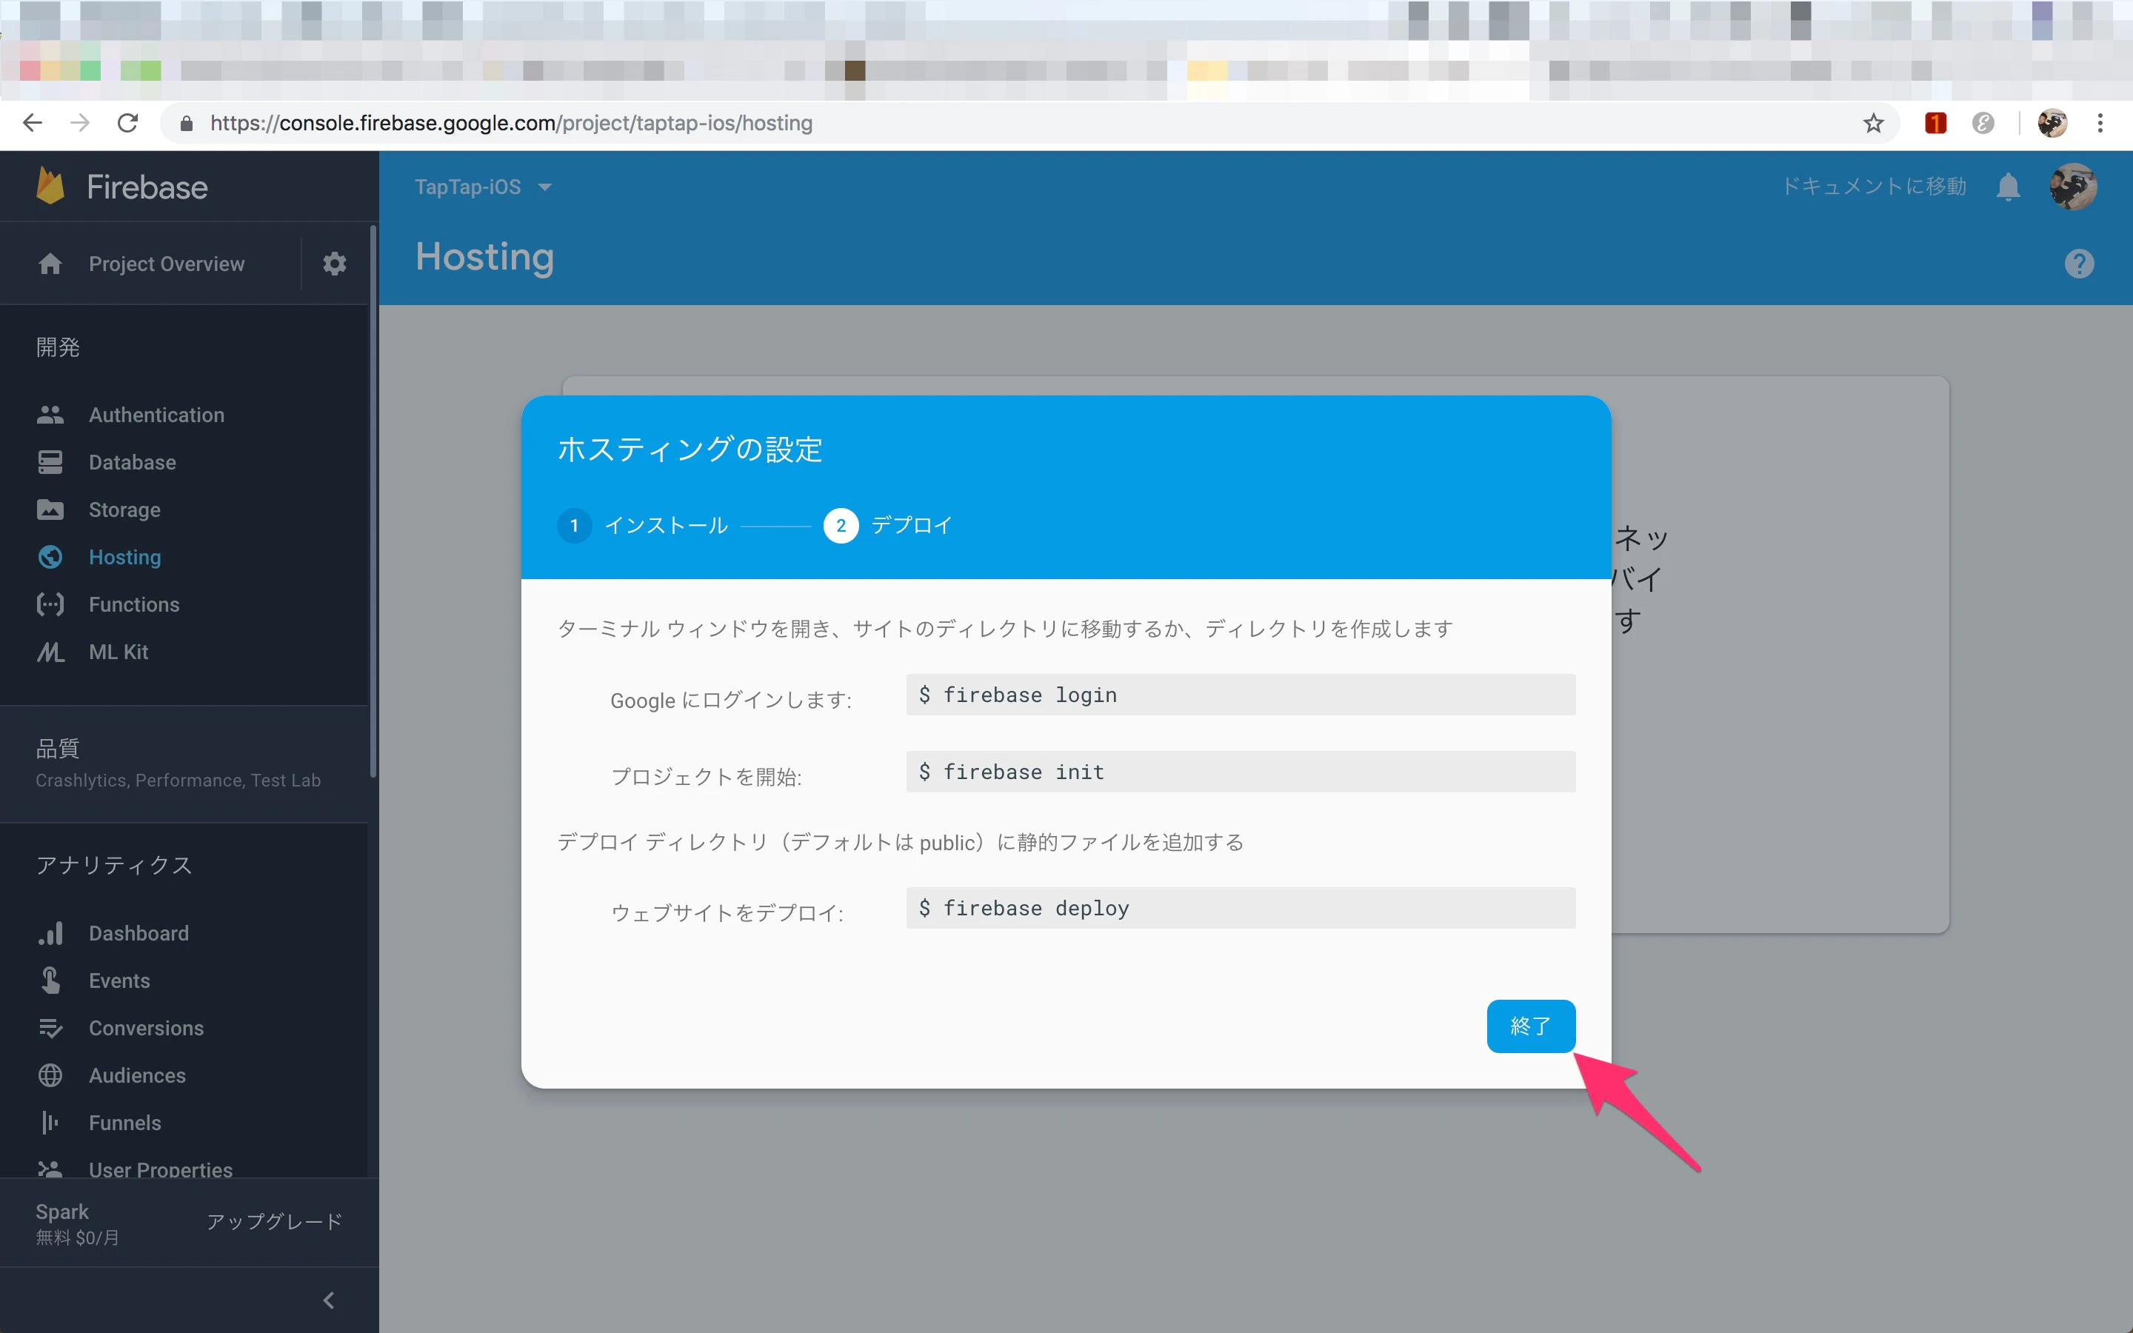This screenshot has width=2133, height=1333.
Task: Open project settings gear icon
Action: 334,264
